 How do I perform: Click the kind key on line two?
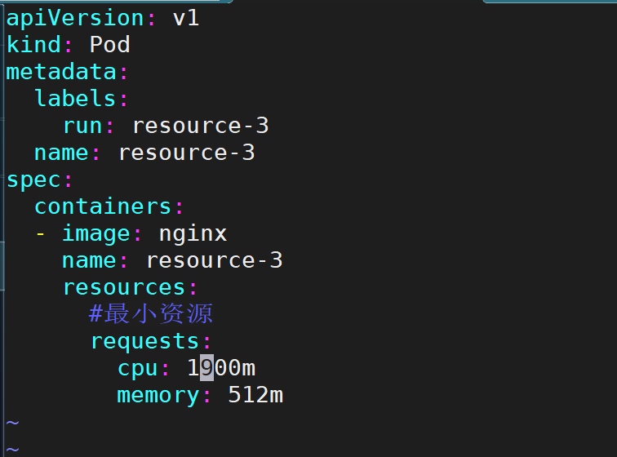click(33, 45)
